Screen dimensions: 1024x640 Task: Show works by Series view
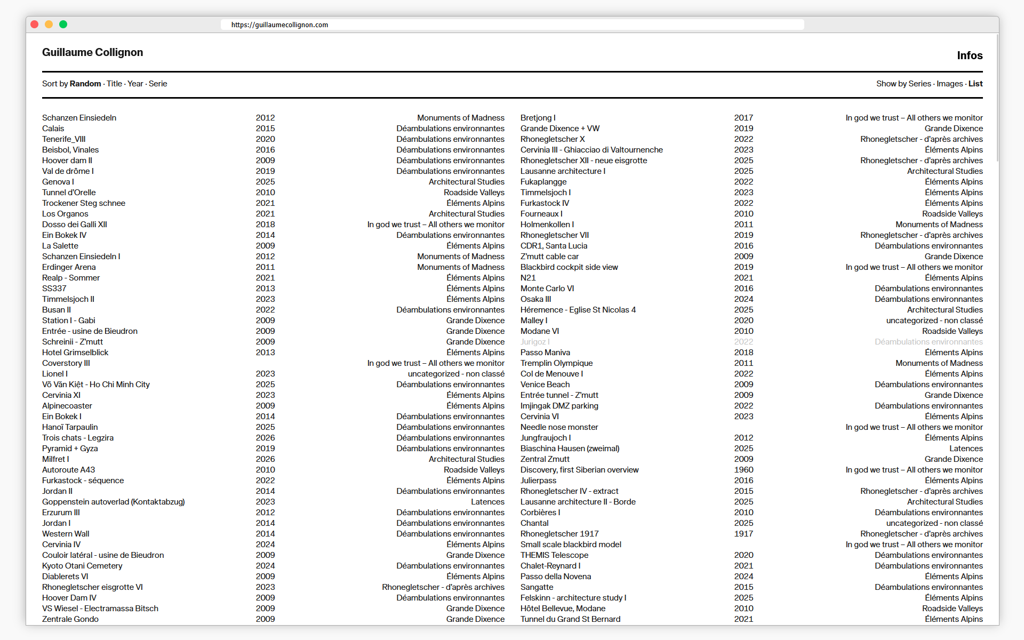click(919, 84)
